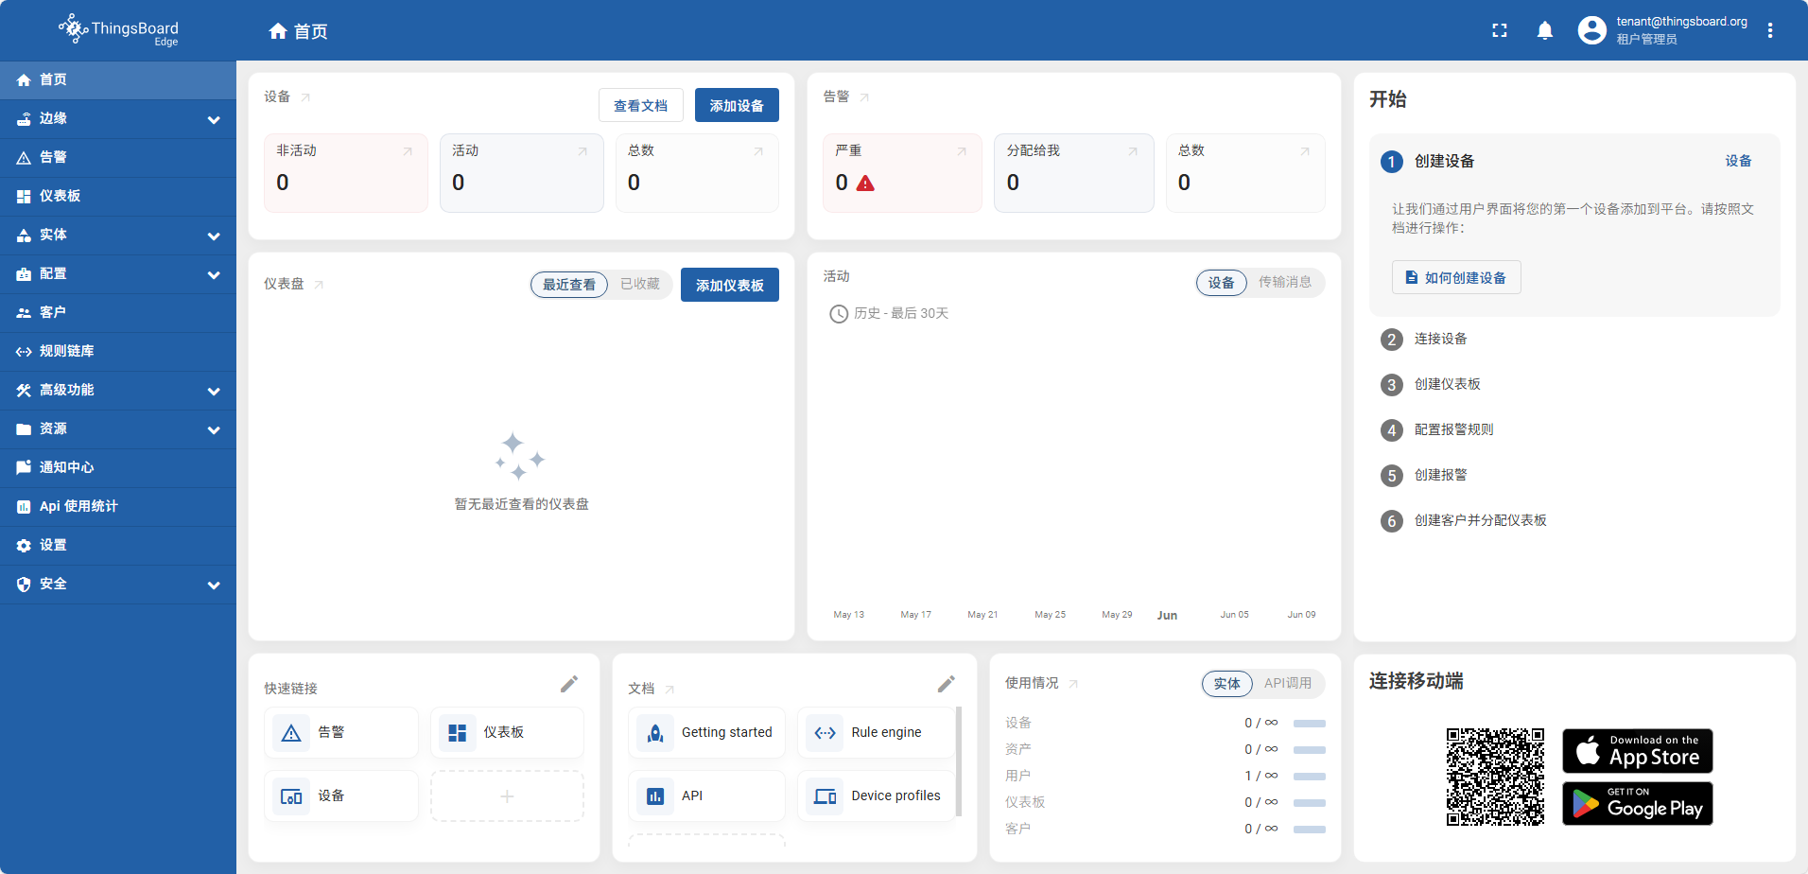Open the Rule engine documentation shortcut
This screenshot has height=874, width=1808.
tap(876, 732)
